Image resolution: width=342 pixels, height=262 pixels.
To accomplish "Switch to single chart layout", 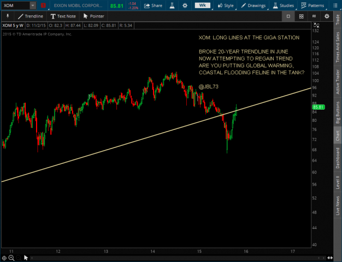I will coord(288,16).
